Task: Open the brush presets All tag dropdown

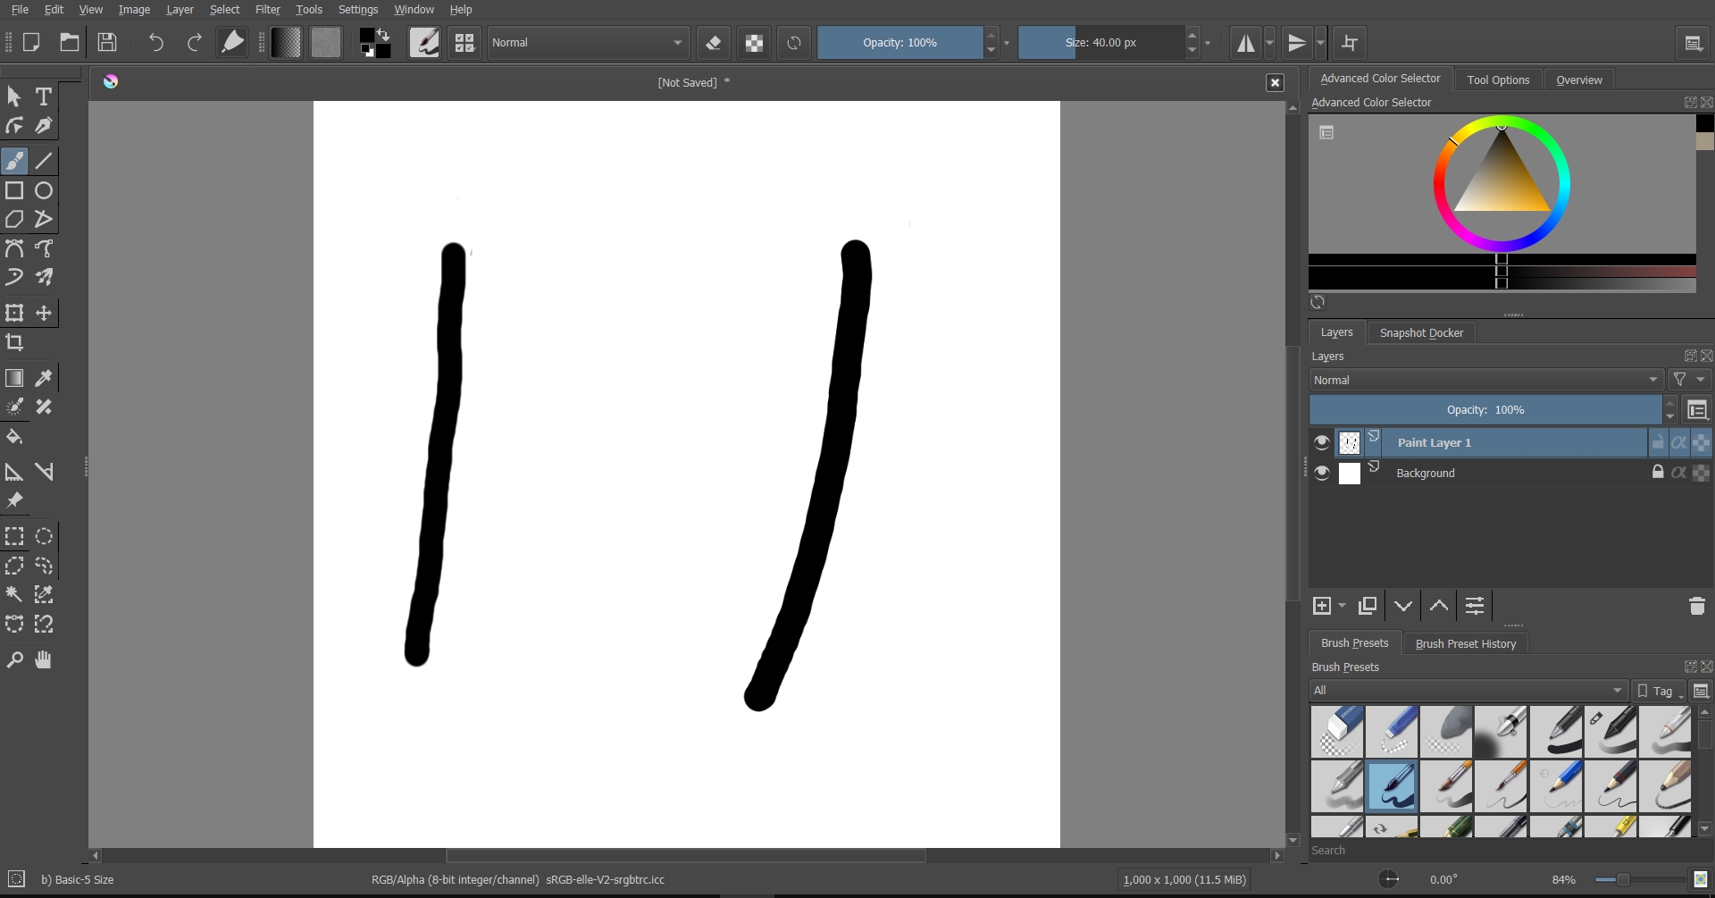Action: pyautogui.click(x=1467, y=690)
